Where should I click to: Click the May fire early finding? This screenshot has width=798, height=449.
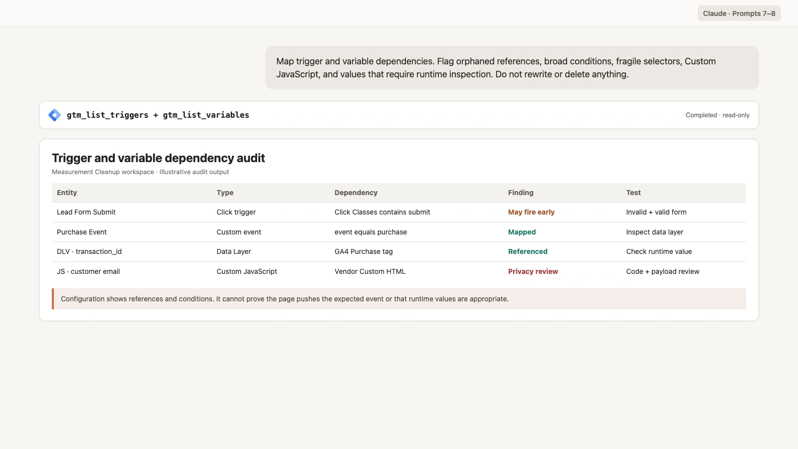coord(531,212)
